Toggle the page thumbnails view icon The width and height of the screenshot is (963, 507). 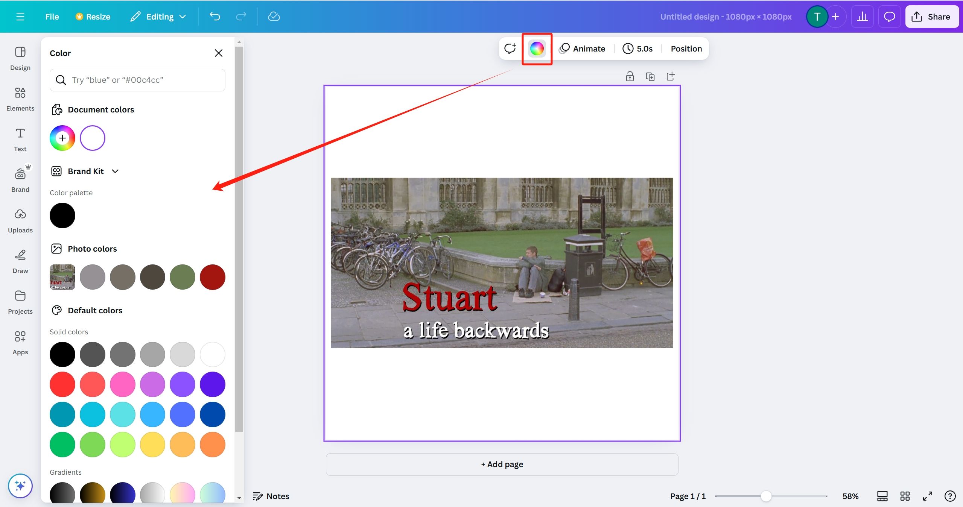point(882,496)
